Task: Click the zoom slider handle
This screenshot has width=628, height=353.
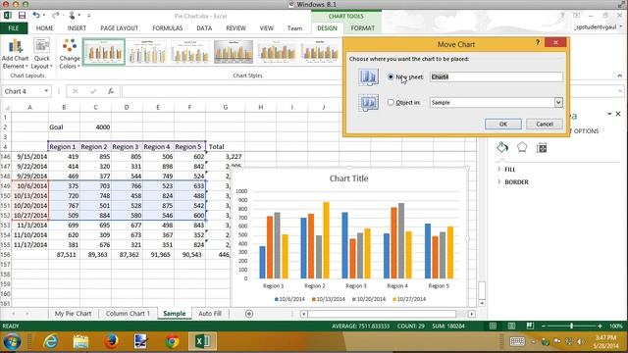Action: coord(571,326)
